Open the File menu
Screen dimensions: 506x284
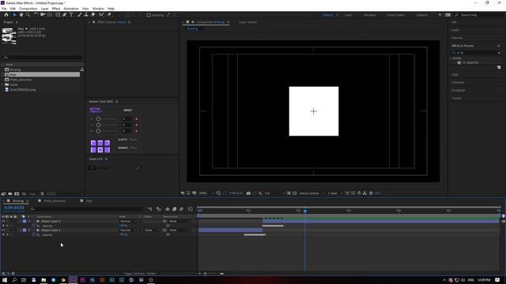pos(4,9)
